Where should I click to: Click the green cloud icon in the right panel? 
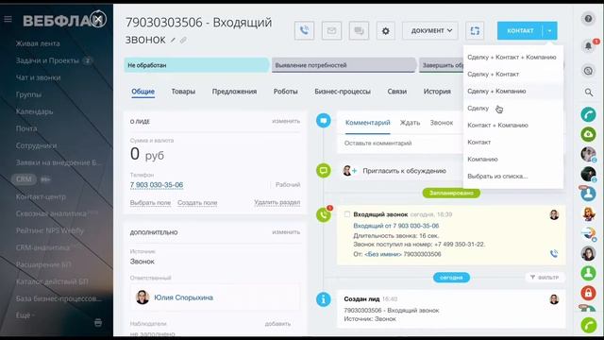coord(588,134)
